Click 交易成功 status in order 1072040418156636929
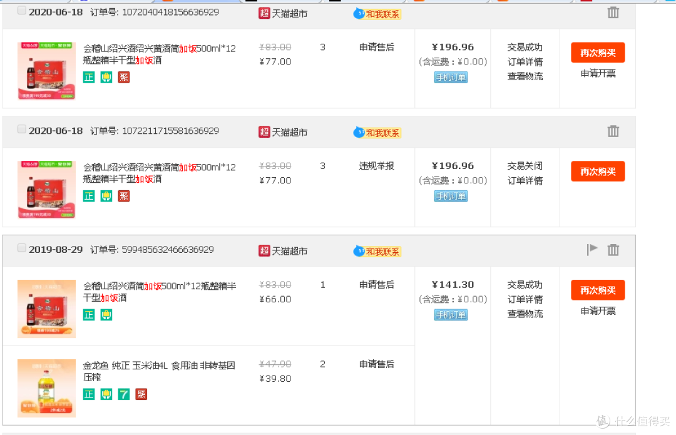The image size is (676, 435). (x=525, y=48)
